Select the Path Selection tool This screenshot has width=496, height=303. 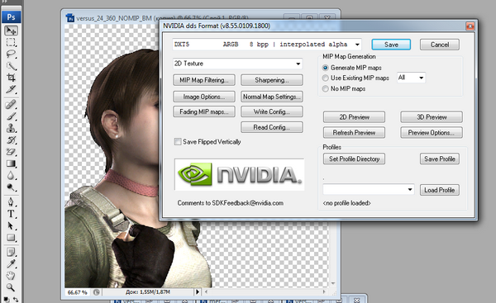(x=11, y=225)
